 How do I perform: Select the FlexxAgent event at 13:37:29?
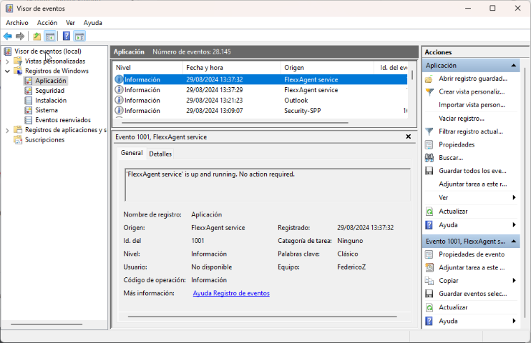pos(260,90)
